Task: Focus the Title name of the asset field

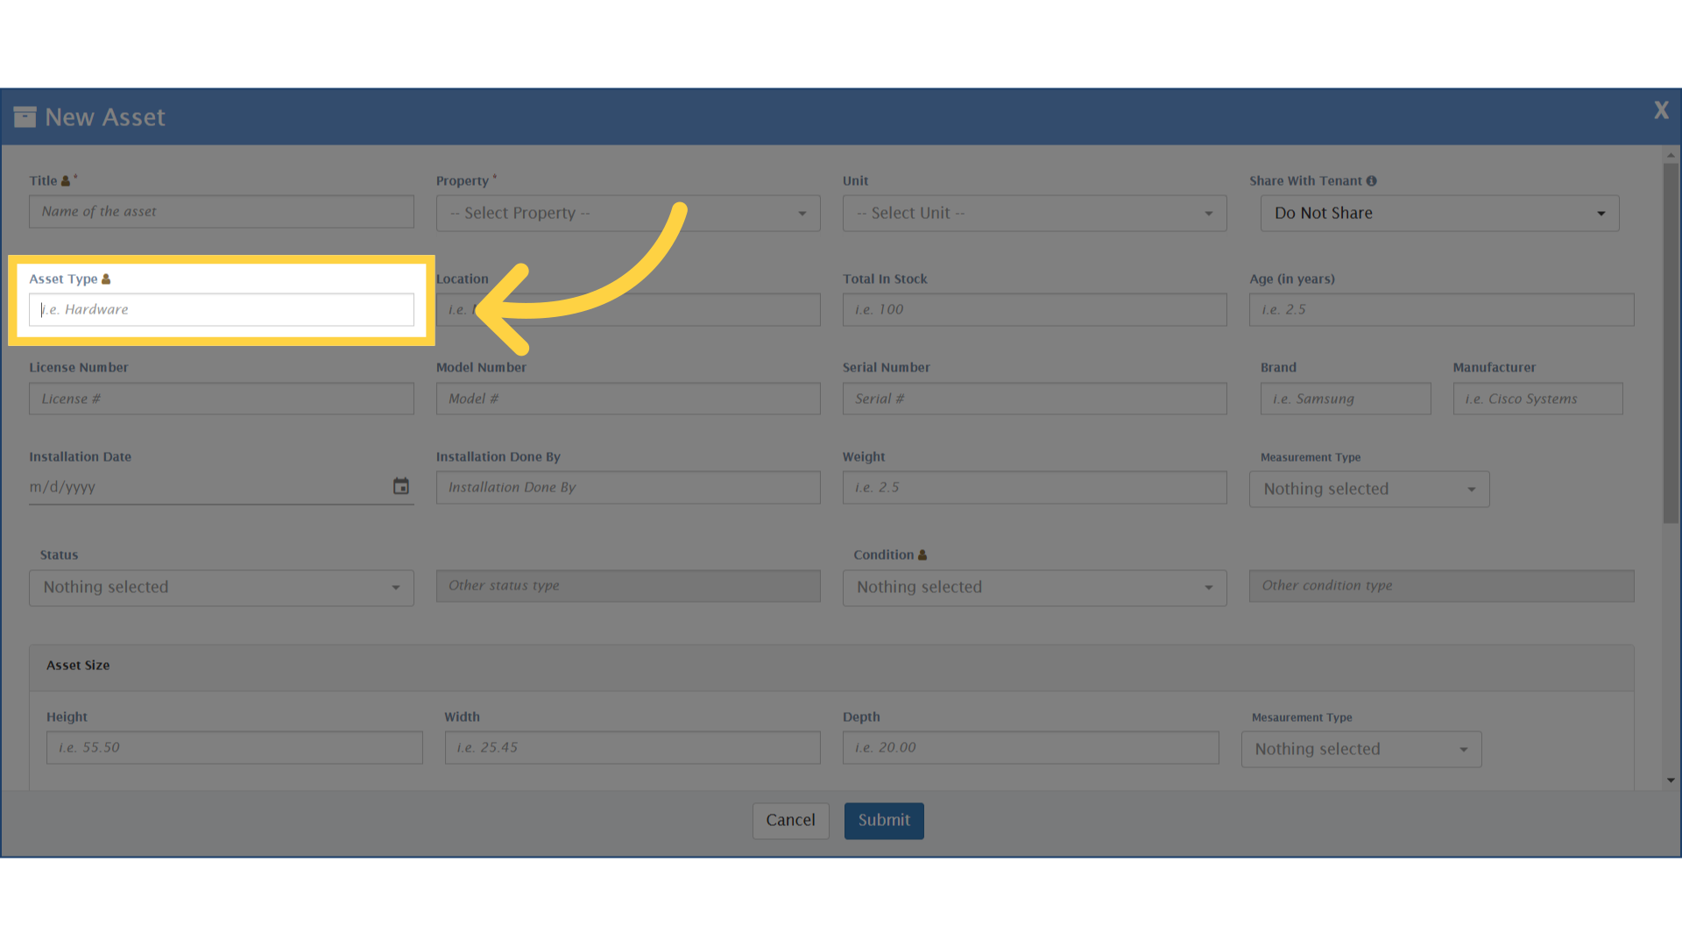Action: pos(222,212)
